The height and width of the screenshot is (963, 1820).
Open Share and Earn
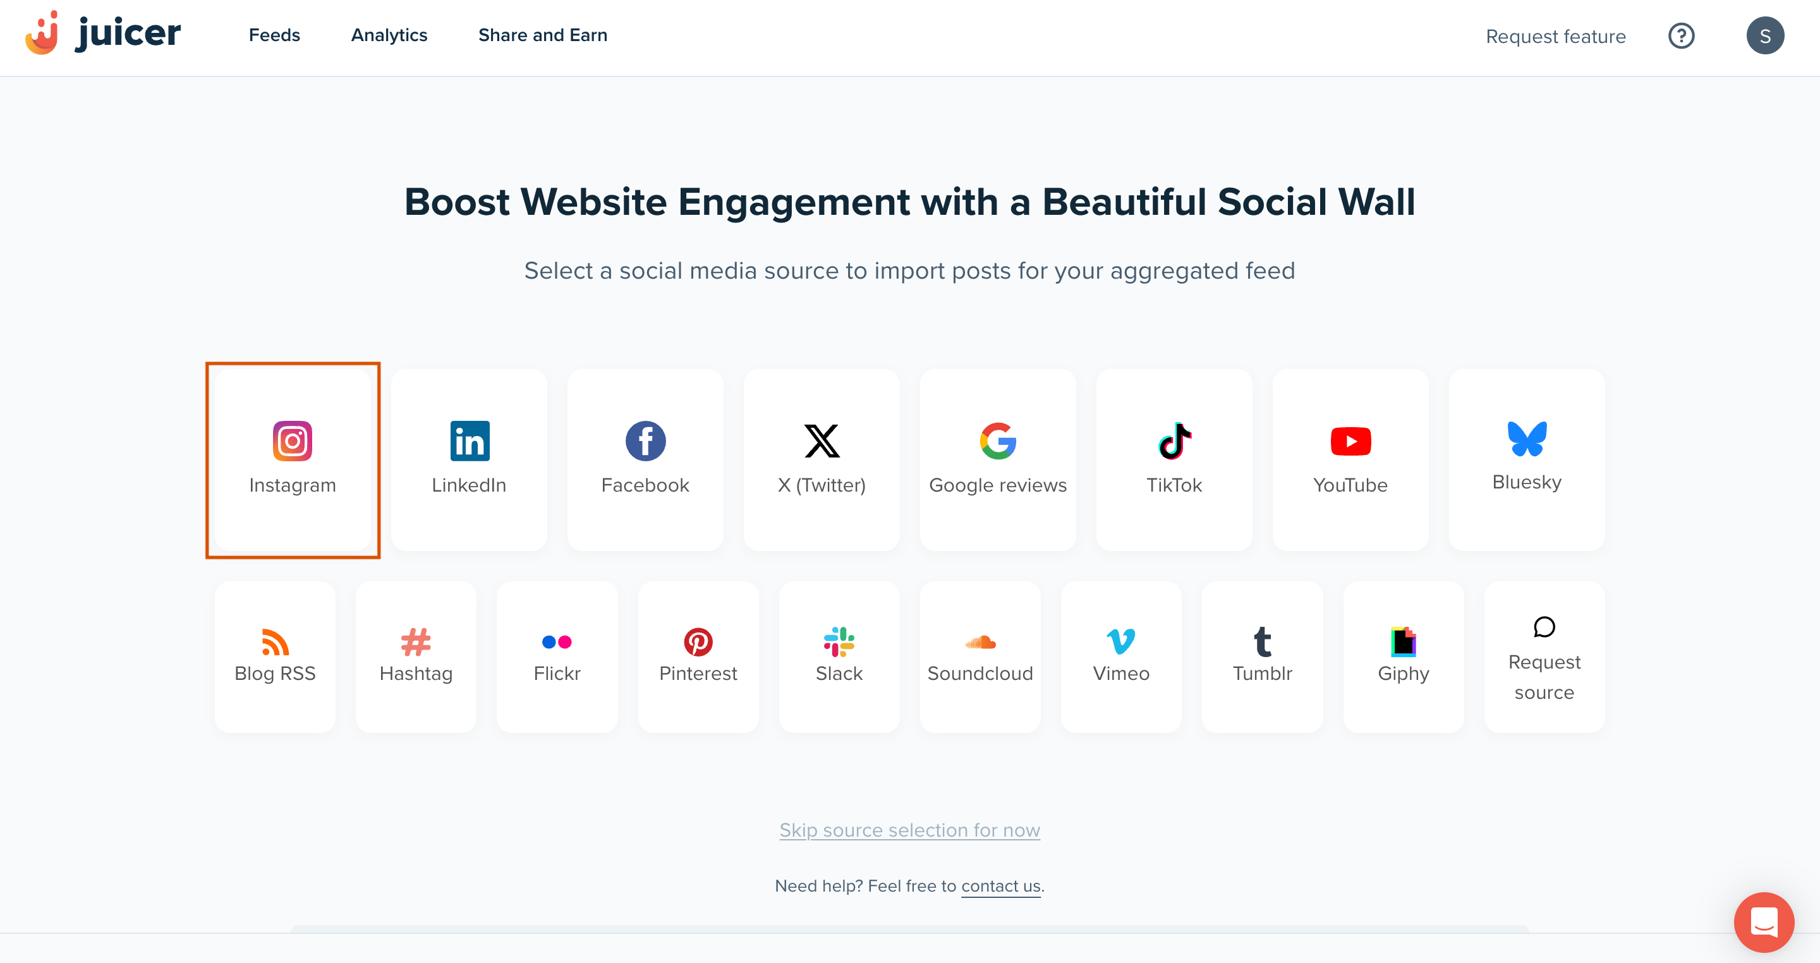click(x=543, y=35)
